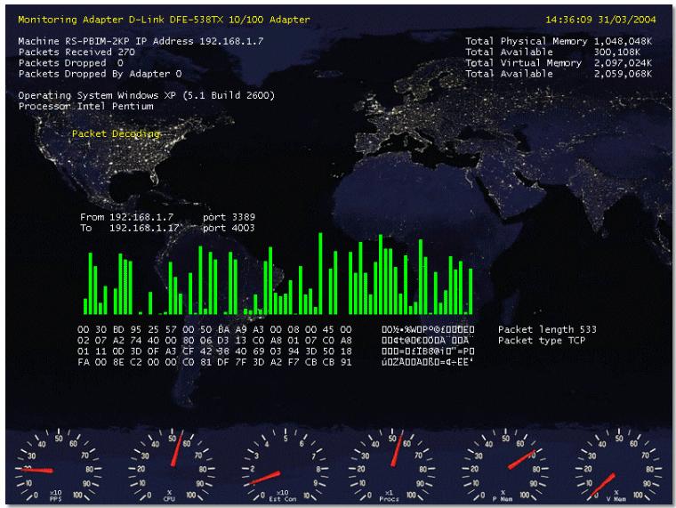Select the V Mem virtual memory gauge

pos(618,466)
